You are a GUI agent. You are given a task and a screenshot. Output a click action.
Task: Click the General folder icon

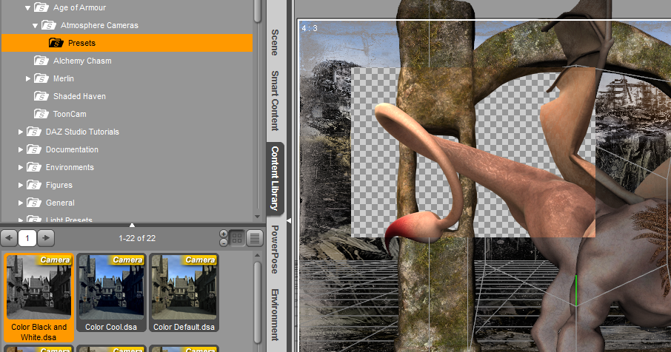coord(34,203)
